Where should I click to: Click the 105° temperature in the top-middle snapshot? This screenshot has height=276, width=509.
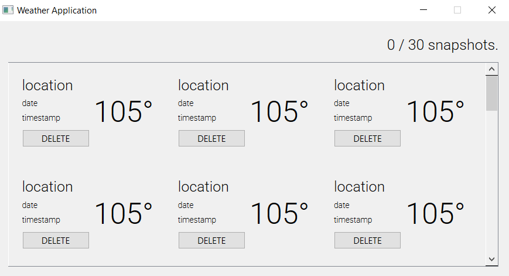[x=279, y=111]
